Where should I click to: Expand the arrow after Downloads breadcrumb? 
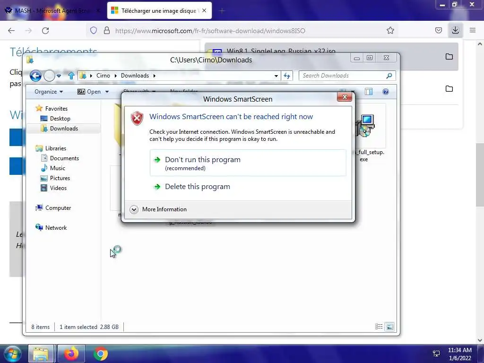[155, 76]
